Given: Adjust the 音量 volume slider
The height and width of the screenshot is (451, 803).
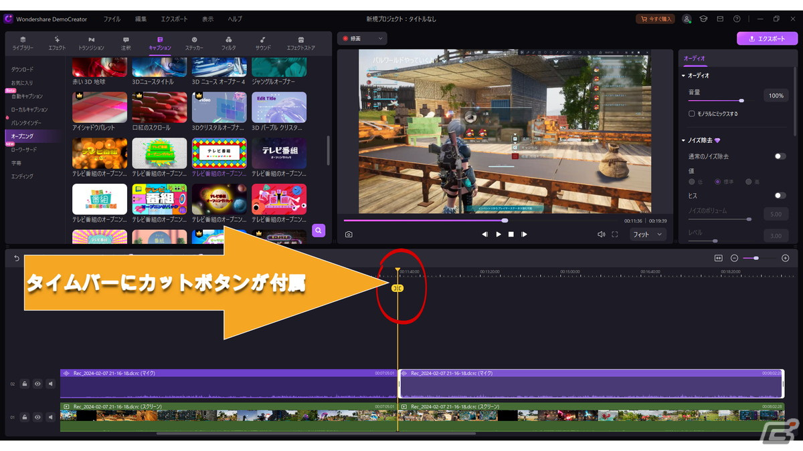Looking at the screenshot, I should (720, 100).
